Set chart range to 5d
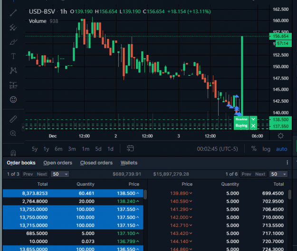 click(98, 149)
